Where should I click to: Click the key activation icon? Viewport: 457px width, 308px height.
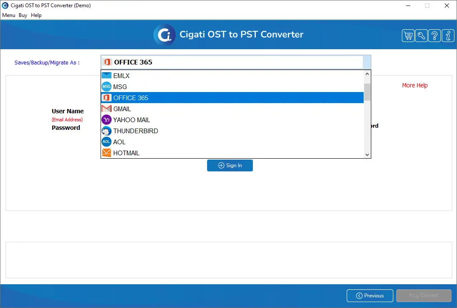pyautogui.click(x=421, y=36)
